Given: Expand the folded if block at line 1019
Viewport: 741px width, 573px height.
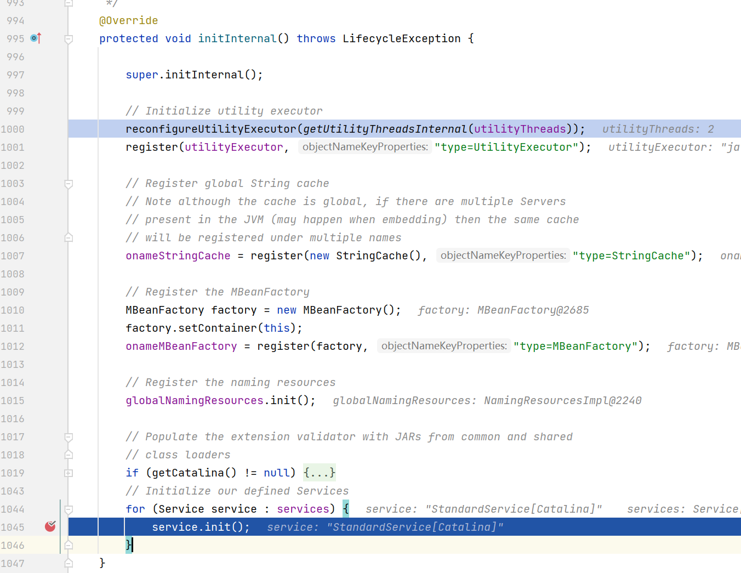Looking at the screenshot, I should point(69,473).
